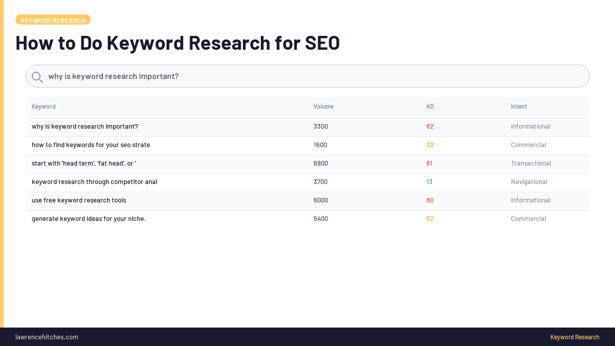This screenshot has width=615, height=346.
Task: Sort table by the KD column header
Action: [x=430, y=106]
